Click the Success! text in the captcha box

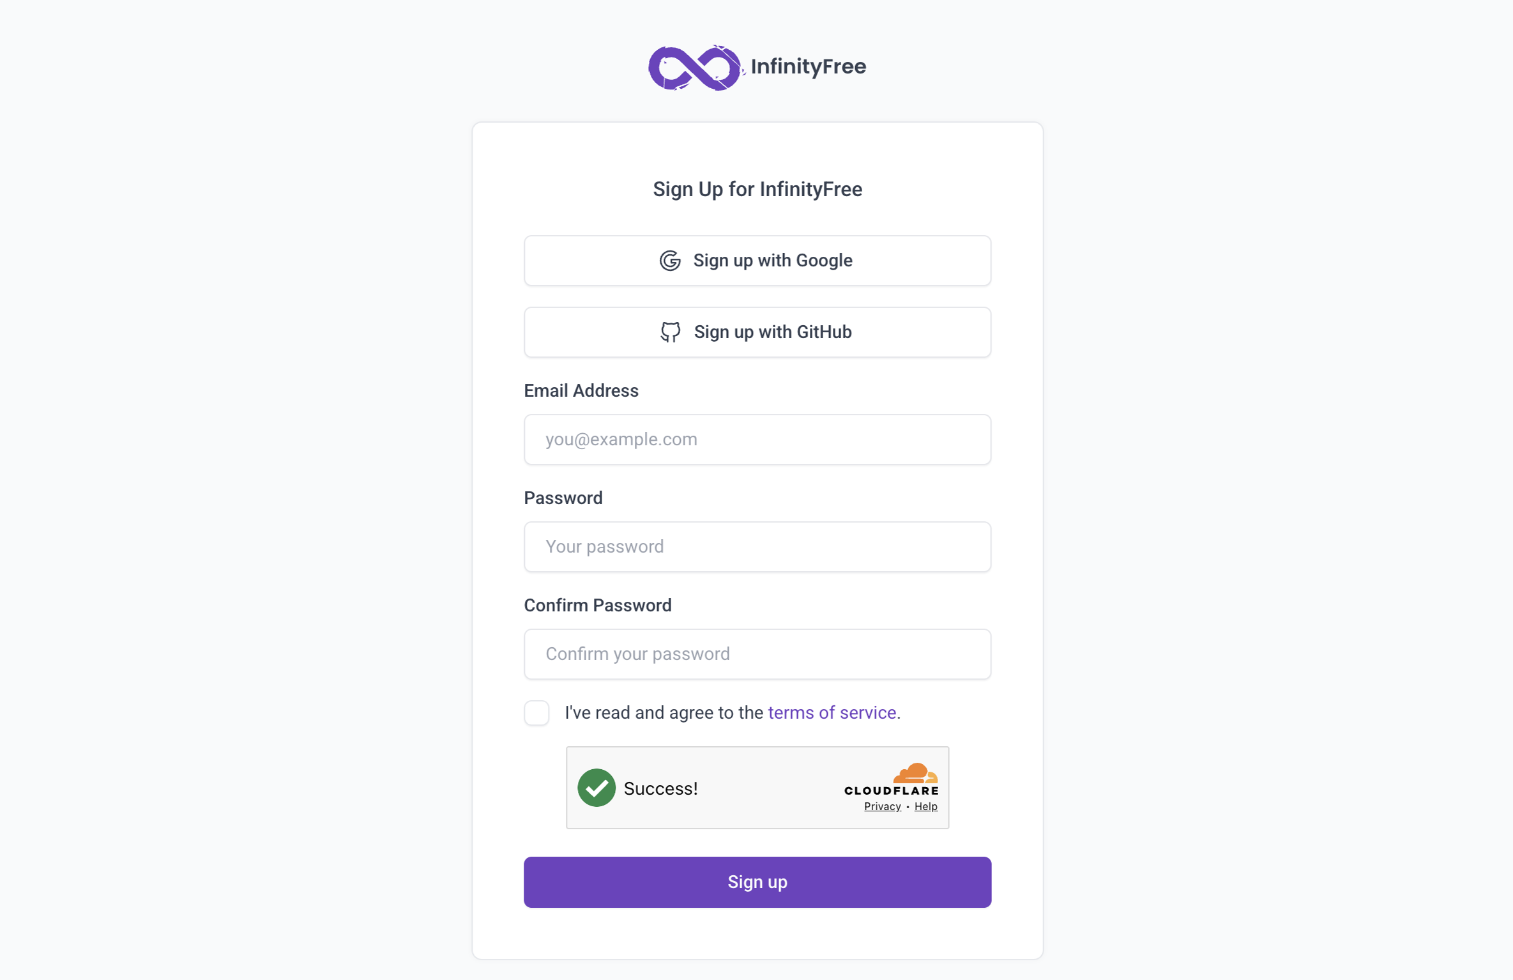pos(660,788)
